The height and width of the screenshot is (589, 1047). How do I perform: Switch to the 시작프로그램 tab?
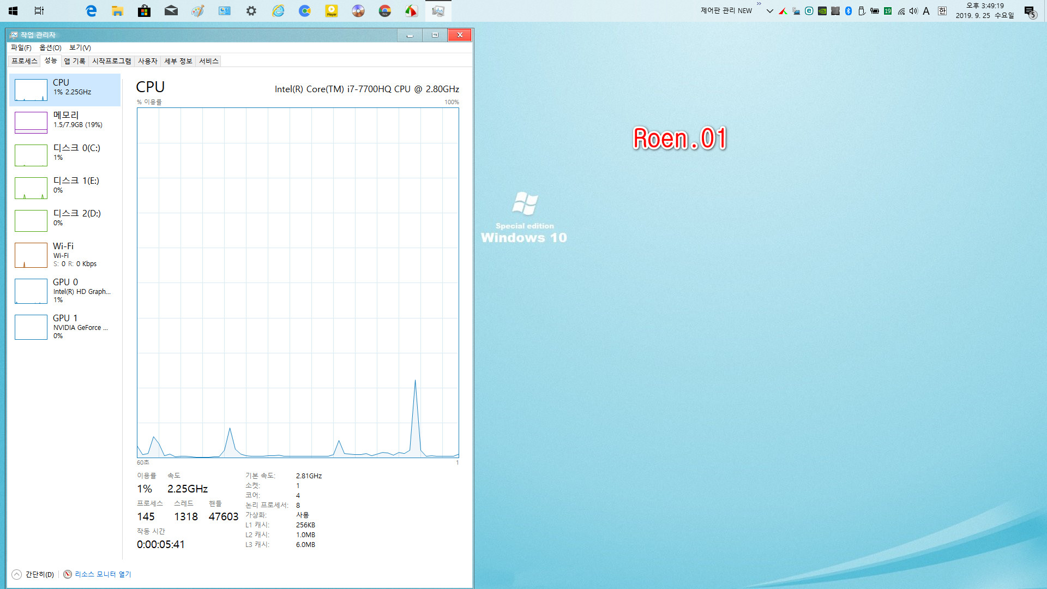pos(112,61)
